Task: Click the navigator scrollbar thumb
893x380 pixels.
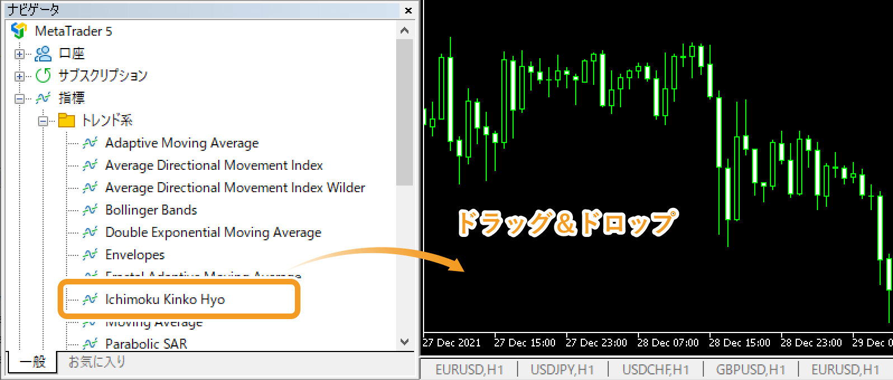Action: click(x=405, y=112)
